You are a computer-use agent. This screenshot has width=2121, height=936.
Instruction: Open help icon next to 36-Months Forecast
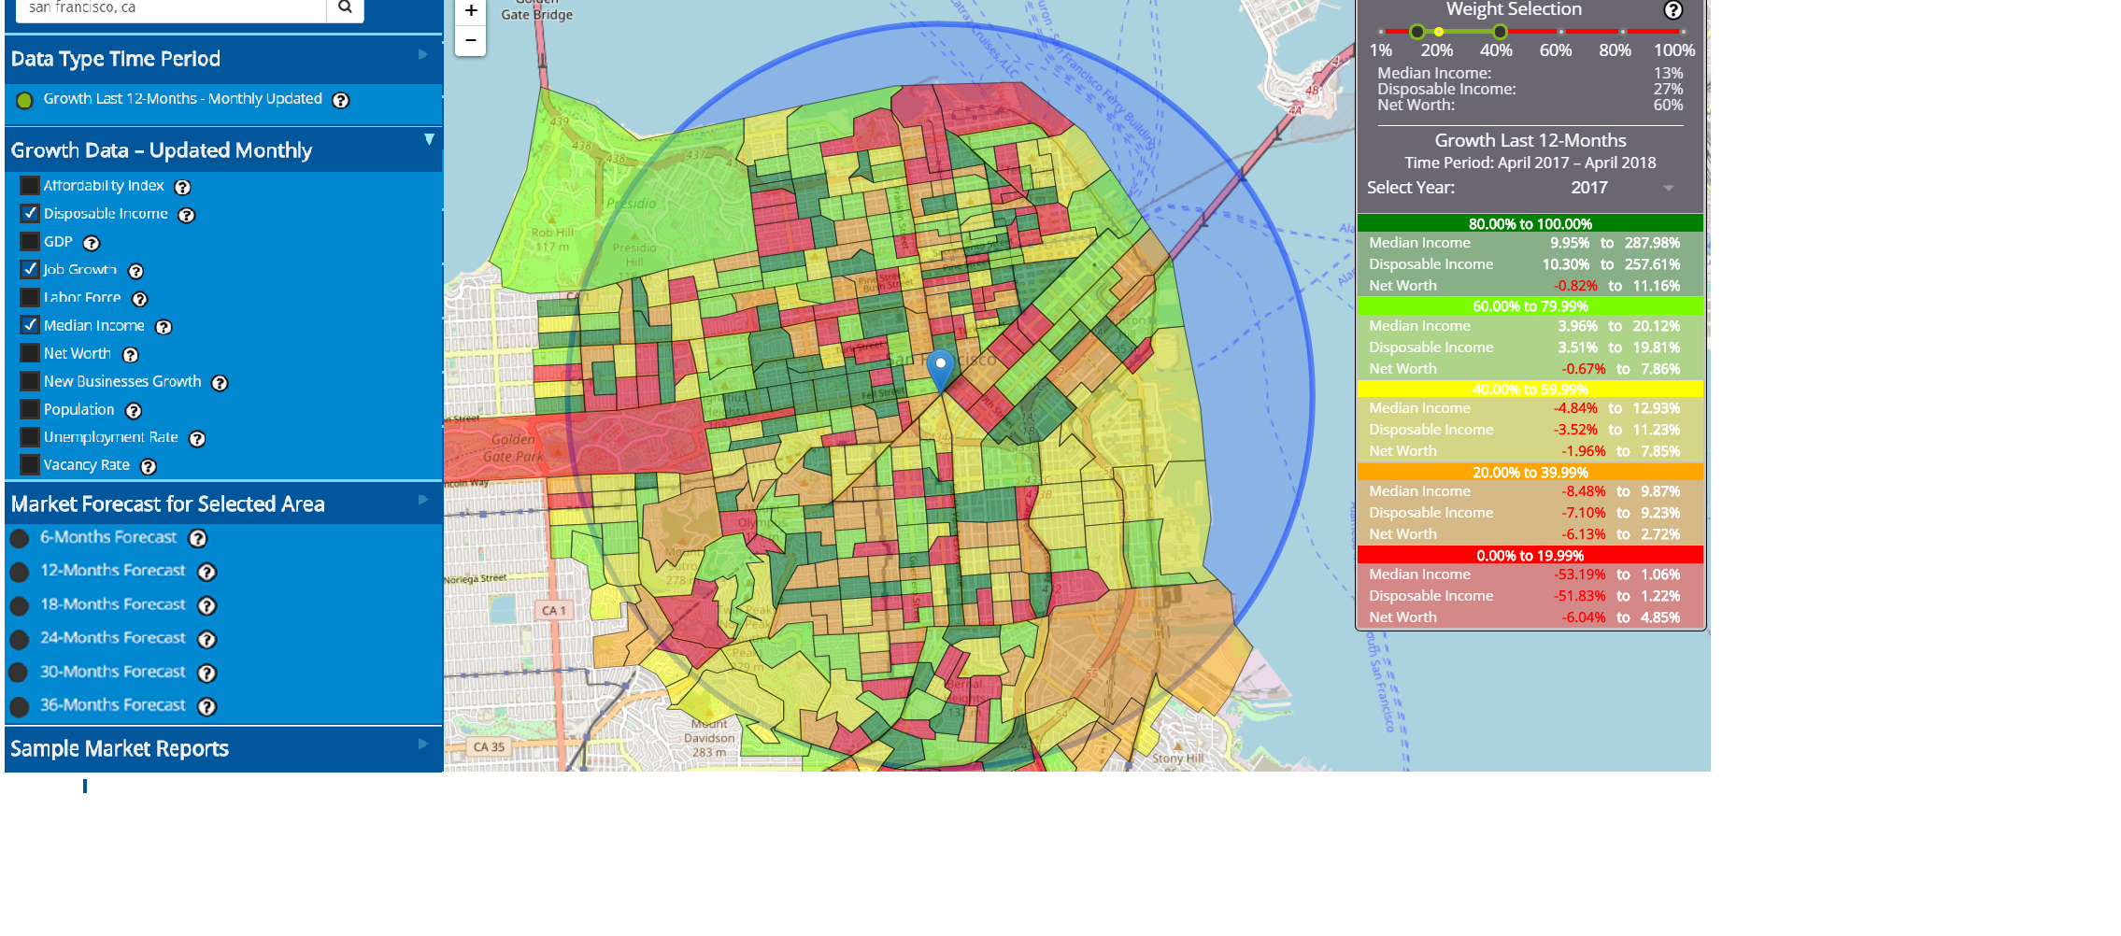click(207, 706)
